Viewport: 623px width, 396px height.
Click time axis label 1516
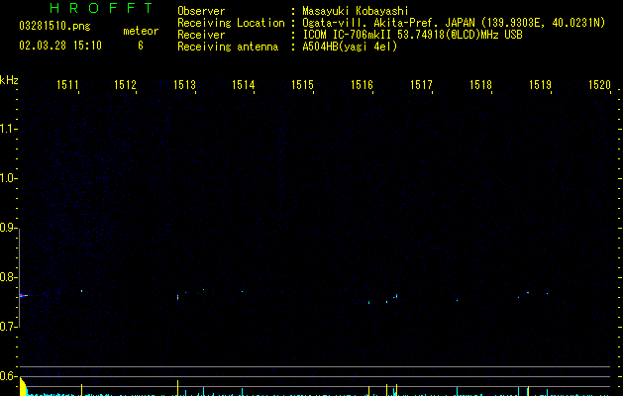(362, 84)
